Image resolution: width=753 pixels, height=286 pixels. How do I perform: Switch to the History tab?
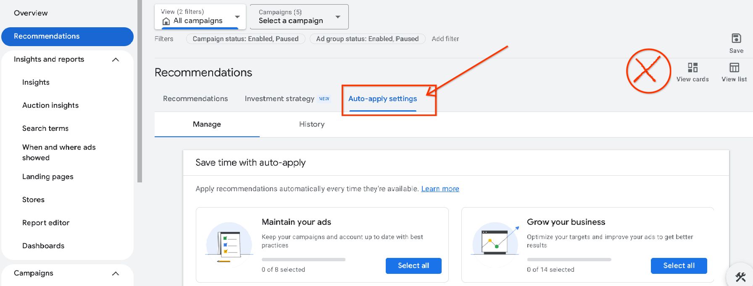311,124
